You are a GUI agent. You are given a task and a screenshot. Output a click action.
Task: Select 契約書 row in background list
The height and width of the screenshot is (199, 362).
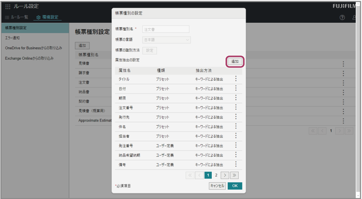click(x=84, y=101)
